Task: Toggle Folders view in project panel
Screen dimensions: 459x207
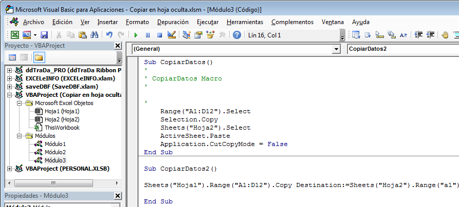Action: tap(39, 57)
